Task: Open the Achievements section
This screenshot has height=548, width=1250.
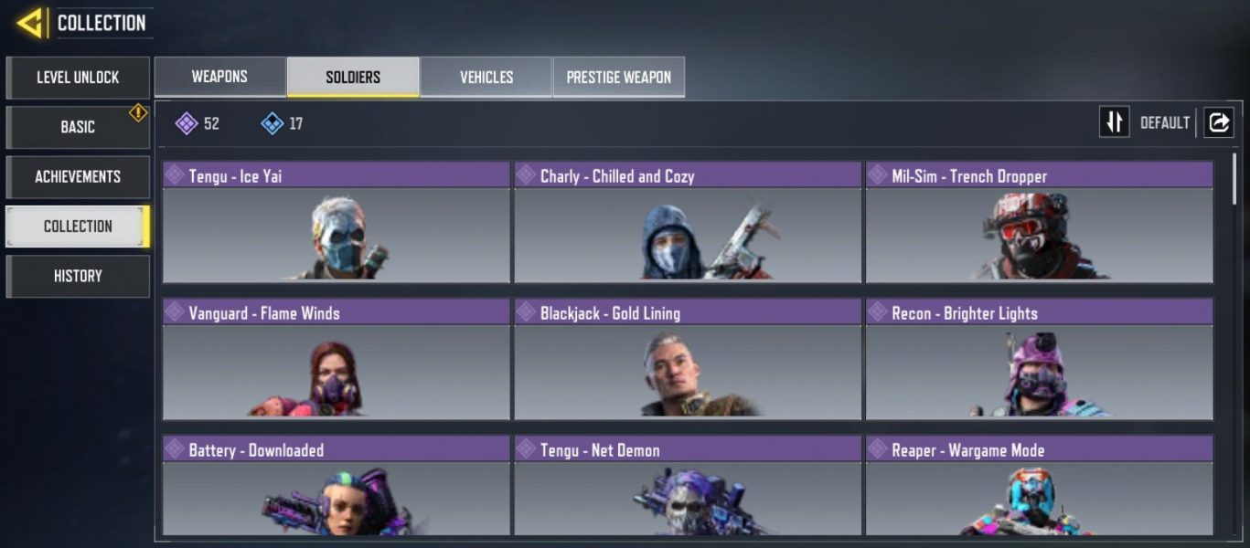Action: [x=78, y=176]
